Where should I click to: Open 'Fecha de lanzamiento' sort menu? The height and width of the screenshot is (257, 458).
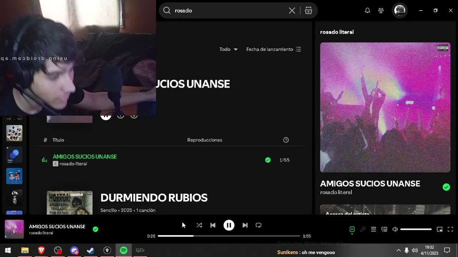(x=274, y=49)
